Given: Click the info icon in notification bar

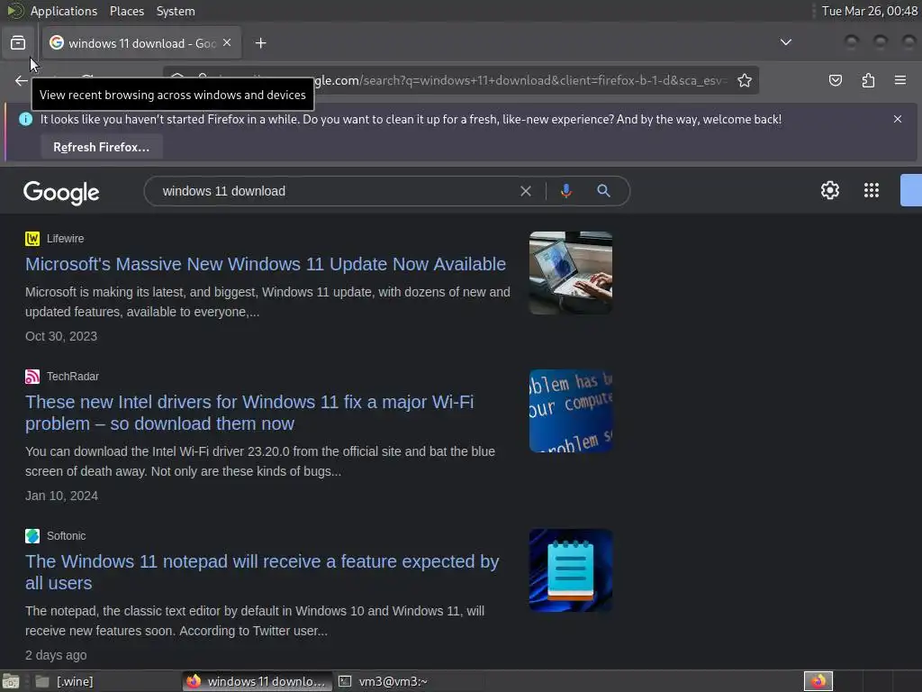Looking at the screenshot, I should coord(26,119).
